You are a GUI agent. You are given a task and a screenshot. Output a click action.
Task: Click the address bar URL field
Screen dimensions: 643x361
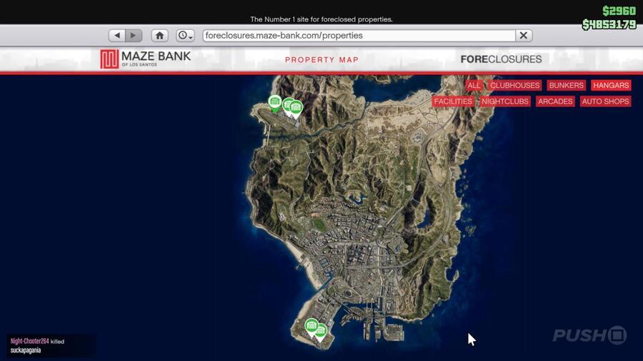[359, 36]
